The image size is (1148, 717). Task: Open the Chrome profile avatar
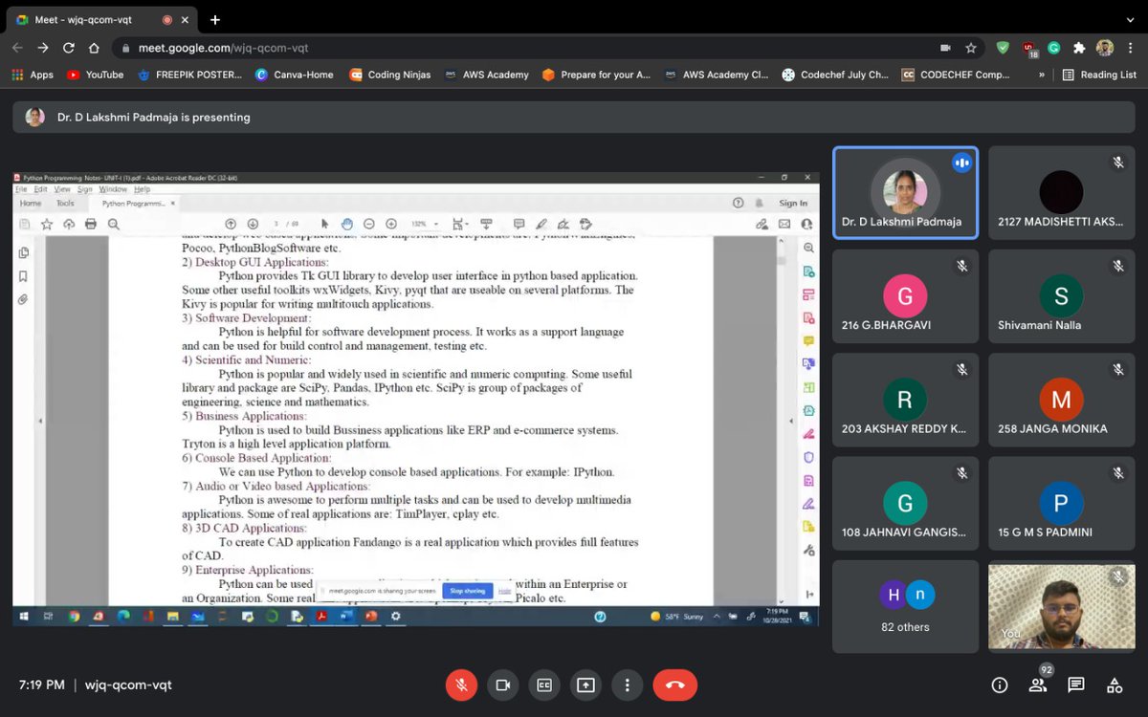tap(1104, 48)
